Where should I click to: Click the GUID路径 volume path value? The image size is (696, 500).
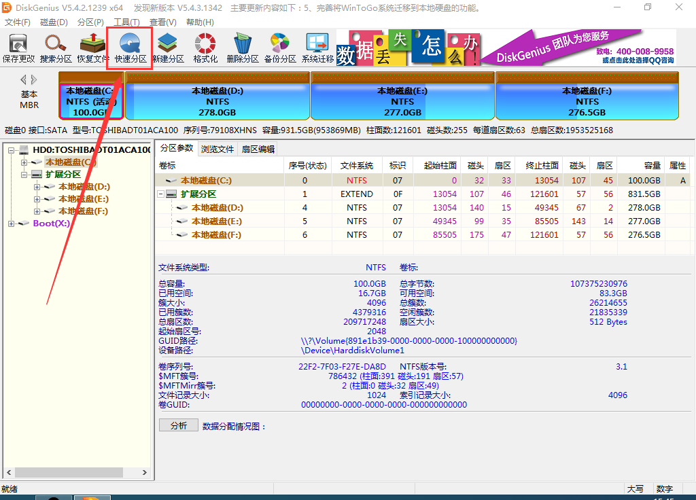click(408, 341)
